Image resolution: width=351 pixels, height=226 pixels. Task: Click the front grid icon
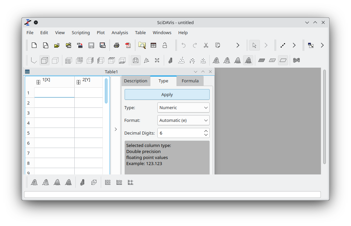(69, 60)
